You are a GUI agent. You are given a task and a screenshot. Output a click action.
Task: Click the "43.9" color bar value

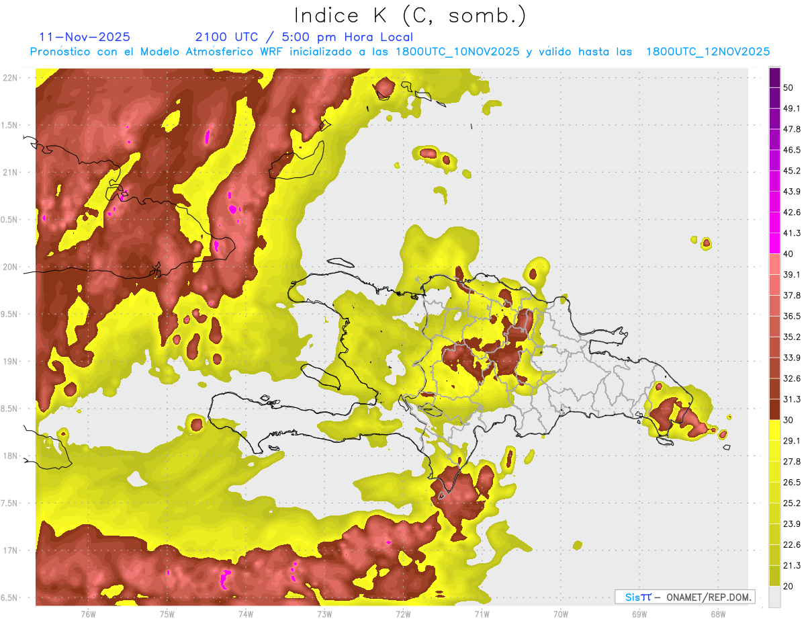[792, 192]
